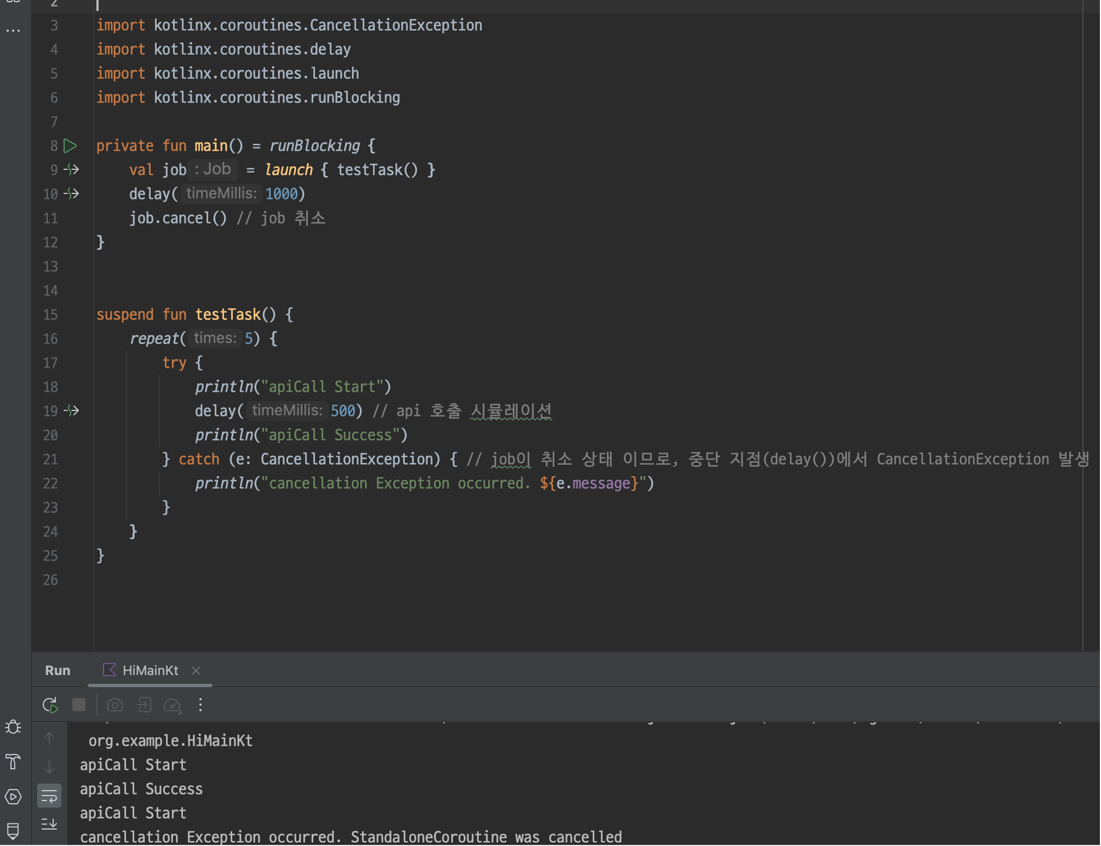
Task: Click the "job 취소" comment on line 11
Action: click(x=282, y=218)
